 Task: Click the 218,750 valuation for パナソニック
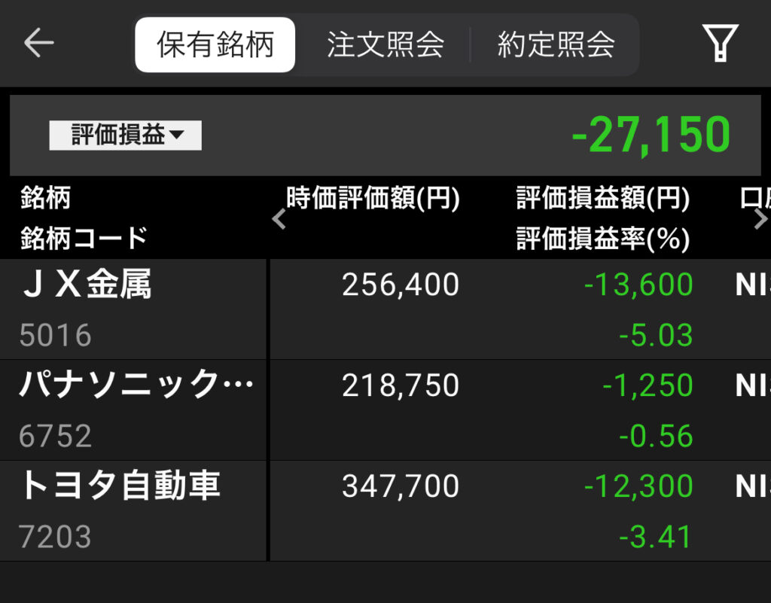pos(400,386)
